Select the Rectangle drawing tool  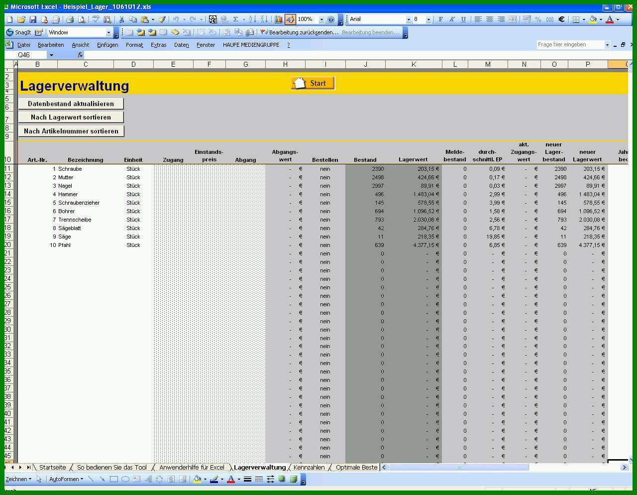click(114, 479)
